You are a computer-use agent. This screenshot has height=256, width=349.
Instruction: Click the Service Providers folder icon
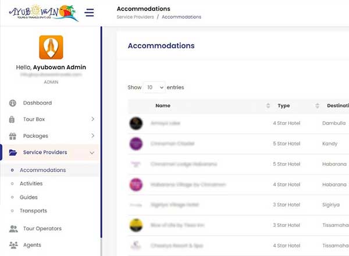click(x=13, y=152)
